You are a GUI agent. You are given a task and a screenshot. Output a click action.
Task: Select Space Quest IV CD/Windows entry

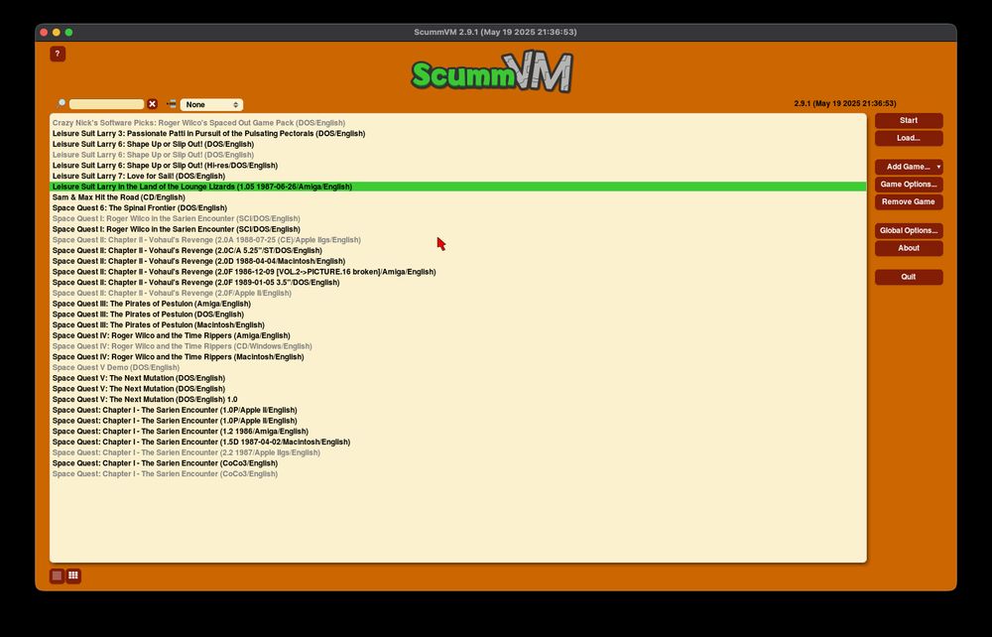click(458, 346)
